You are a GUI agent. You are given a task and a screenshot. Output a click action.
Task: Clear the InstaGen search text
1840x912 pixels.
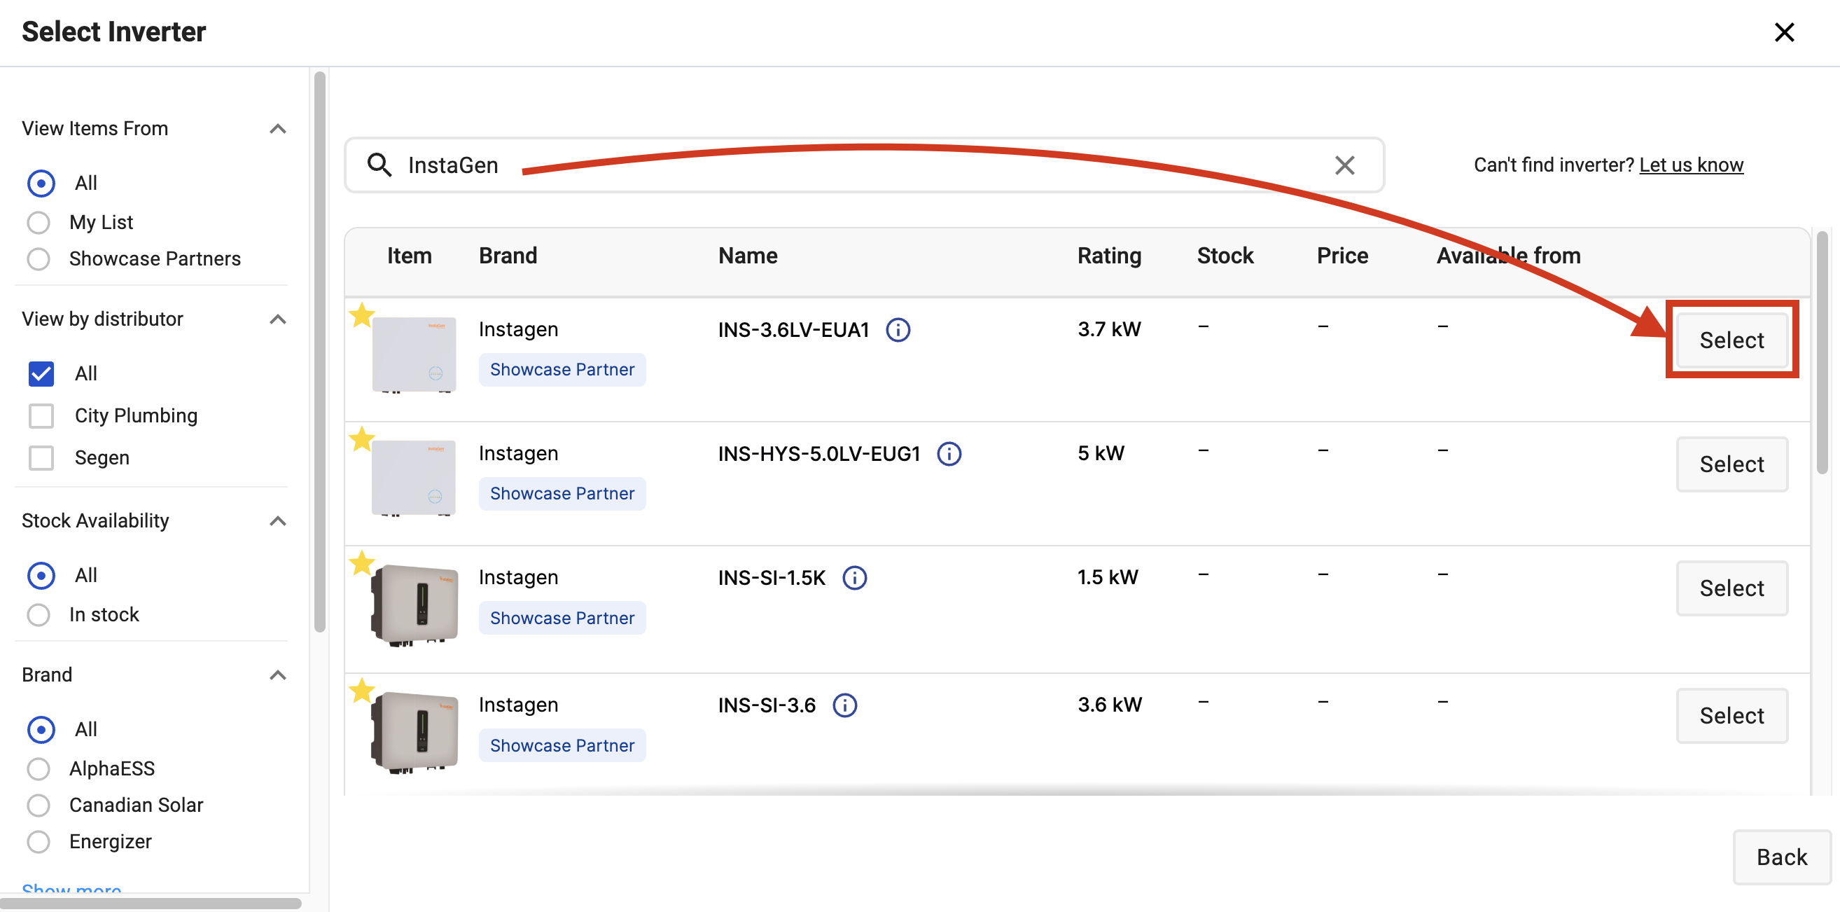point(1344,165)
